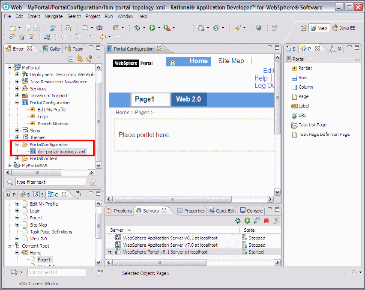The image size is (365, 290).
Task: Select Label in the Portal palette
Action: pyautogui.click(x=300, y=106)
